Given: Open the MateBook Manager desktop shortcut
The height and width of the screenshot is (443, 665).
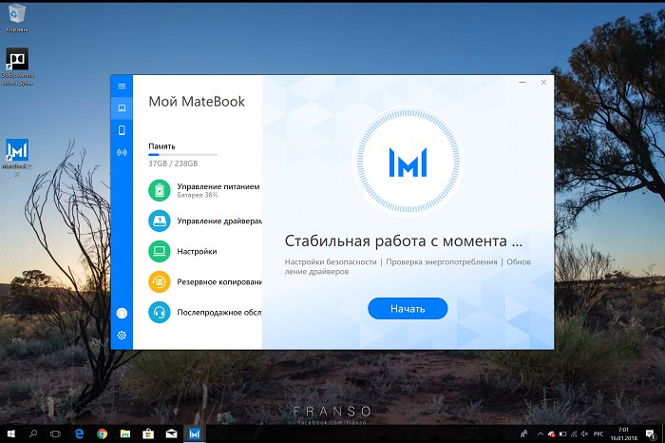Looking at the screenshot, I should 17,157.
